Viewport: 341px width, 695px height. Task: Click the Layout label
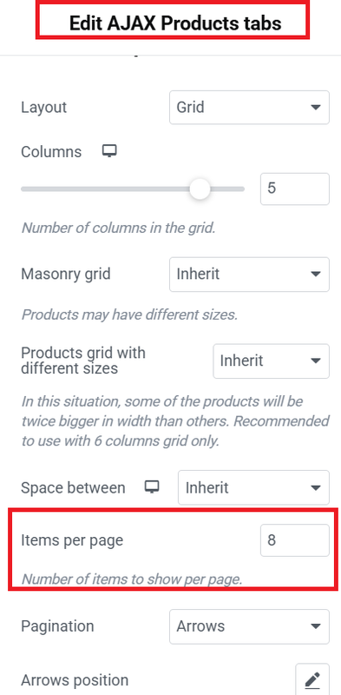click(44, 107)
